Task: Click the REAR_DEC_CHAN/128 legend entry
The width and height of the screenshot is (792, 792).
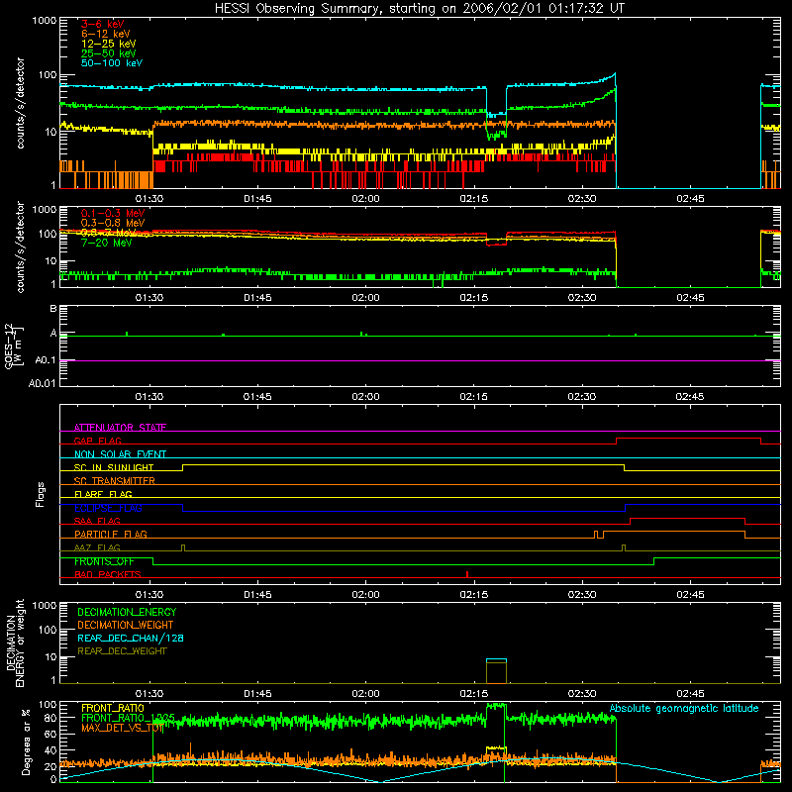Action: click(x=131, y=638)
